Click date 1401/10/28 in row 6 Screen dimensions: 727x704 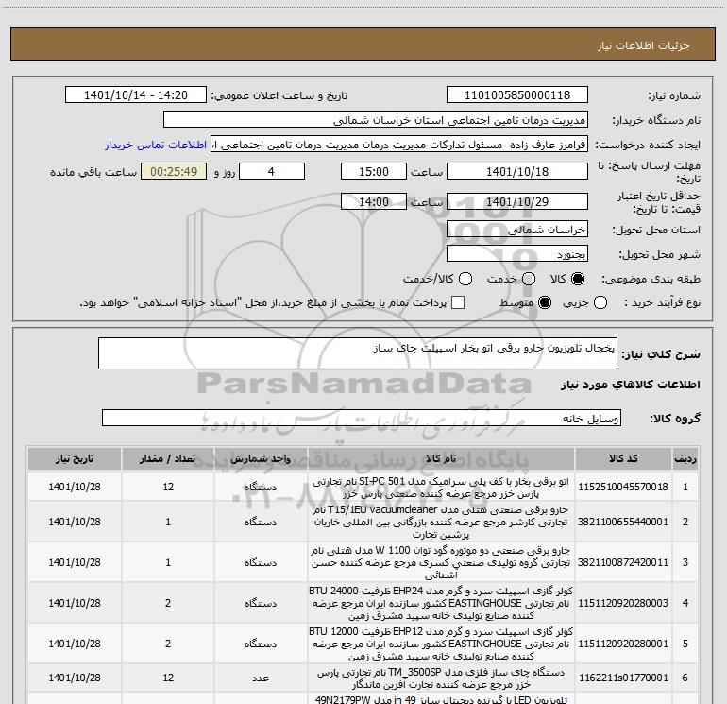point(75,678)
